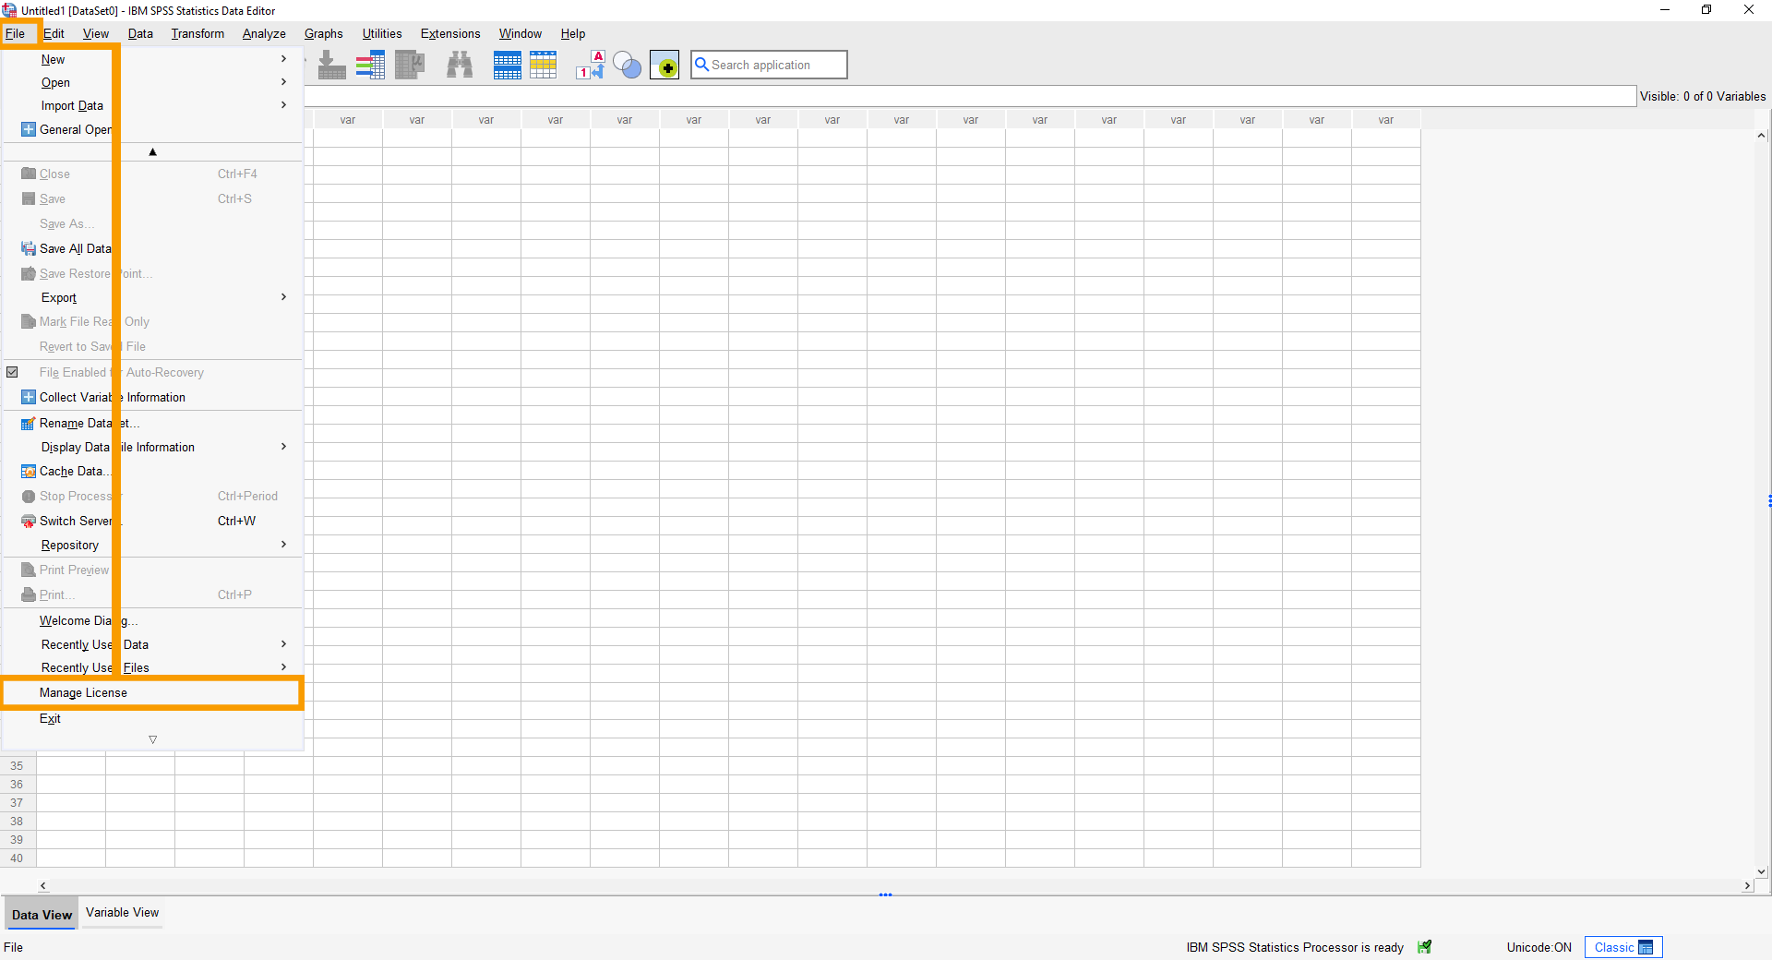Click the Run Descriptive Statistics toolbar icon
Viewport: 1772px width, 960px height.
click(410, 65)
